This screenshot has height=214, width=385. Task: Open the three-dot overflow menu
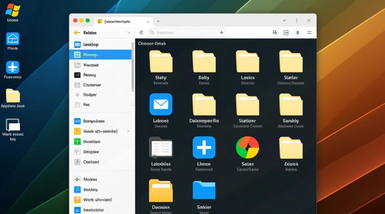pyautogui.click(x=297, y=20)
